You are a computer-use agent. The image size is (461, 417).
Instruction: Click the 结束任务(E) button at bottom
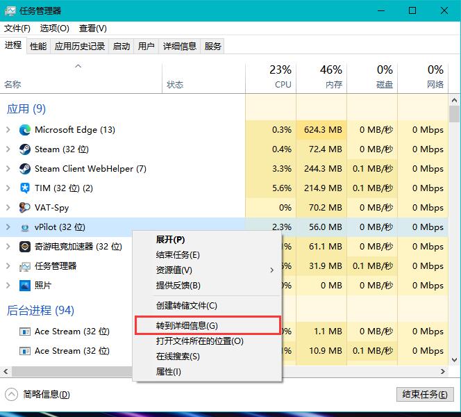click(x=425, y=394)
